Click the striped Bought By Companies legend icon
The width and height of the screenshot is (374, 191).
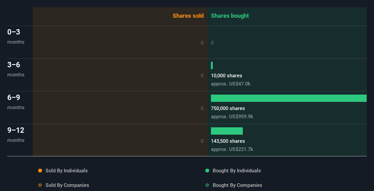click(x=207, y=185)
